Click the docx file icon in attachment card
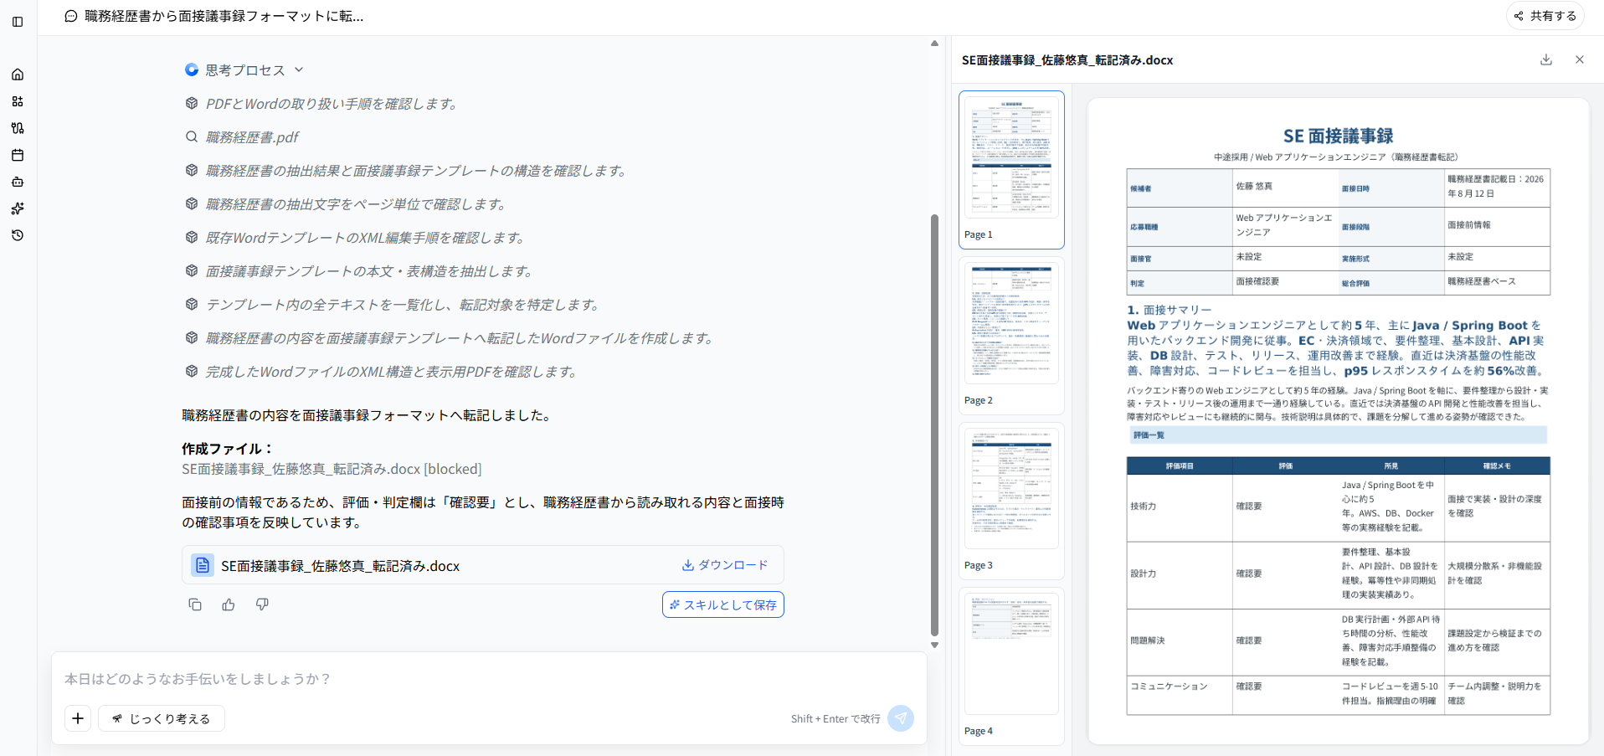The image size is (1604, 756). coord(203,565)
